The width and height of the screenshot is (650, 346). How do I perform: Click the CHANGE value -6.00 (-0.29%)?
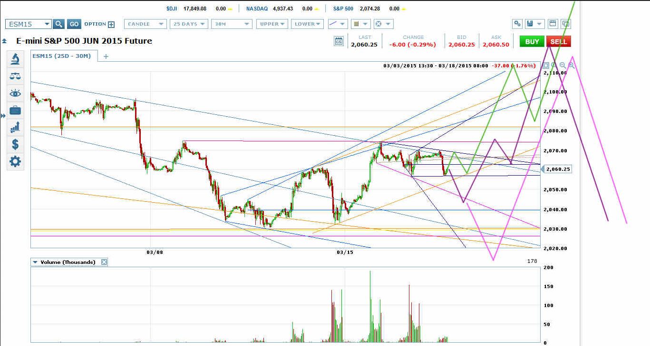(x=413, y=44)
